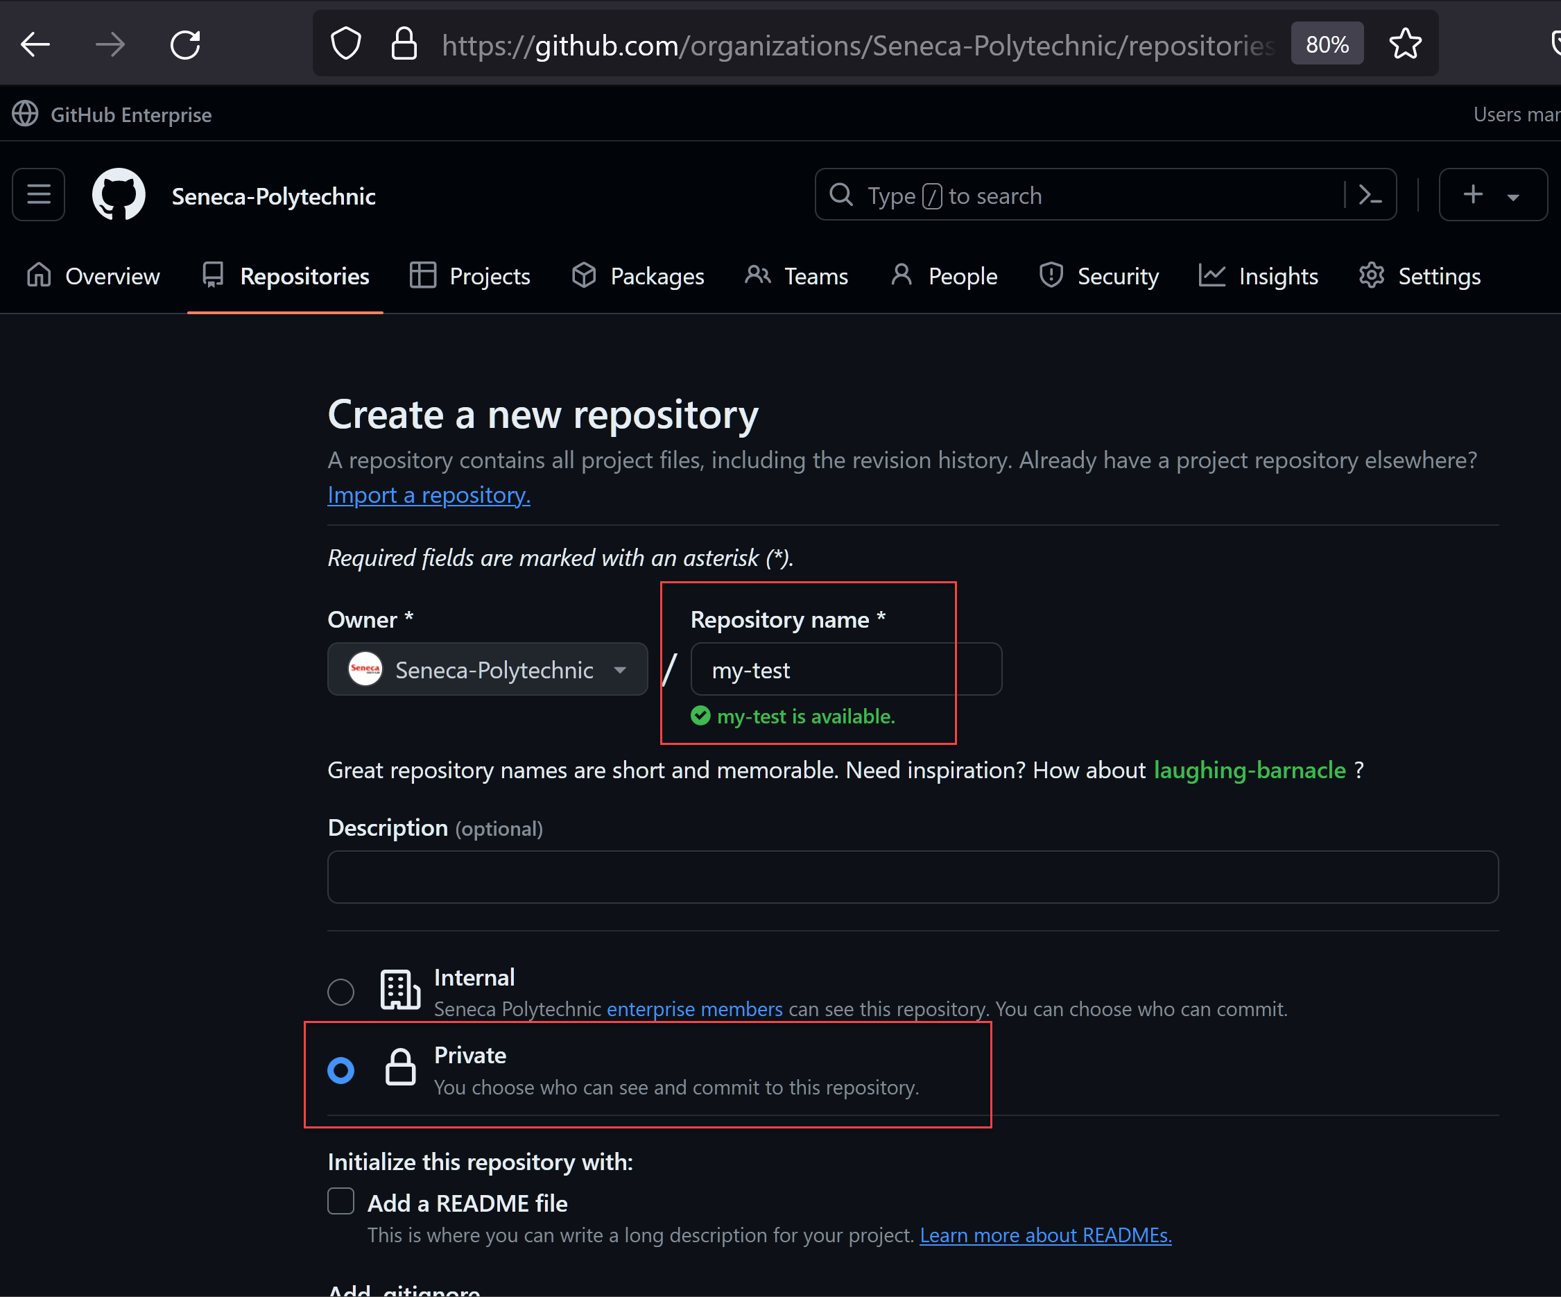Open the hamburger navigation menu
The height and width of the screenshot is (1297, 1561).
pyautogui.click(x=39, y=195)
